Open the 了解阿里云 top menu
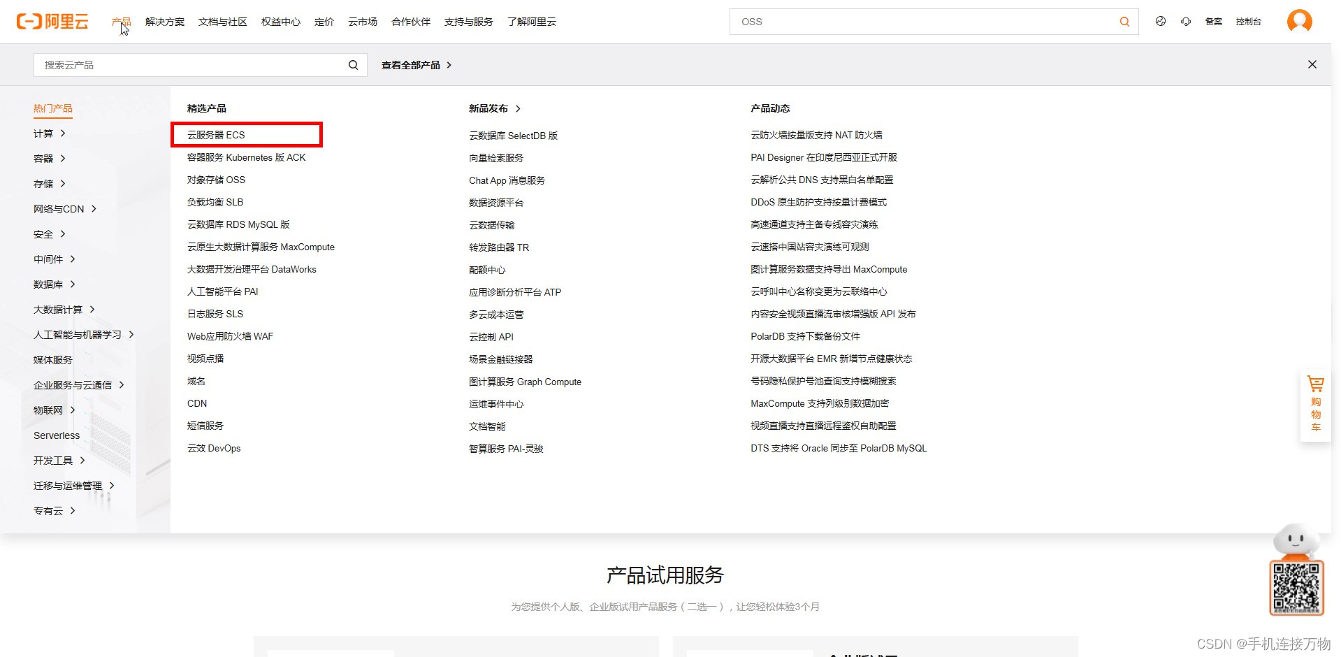Screen dimensions: 1341x657 532,22
